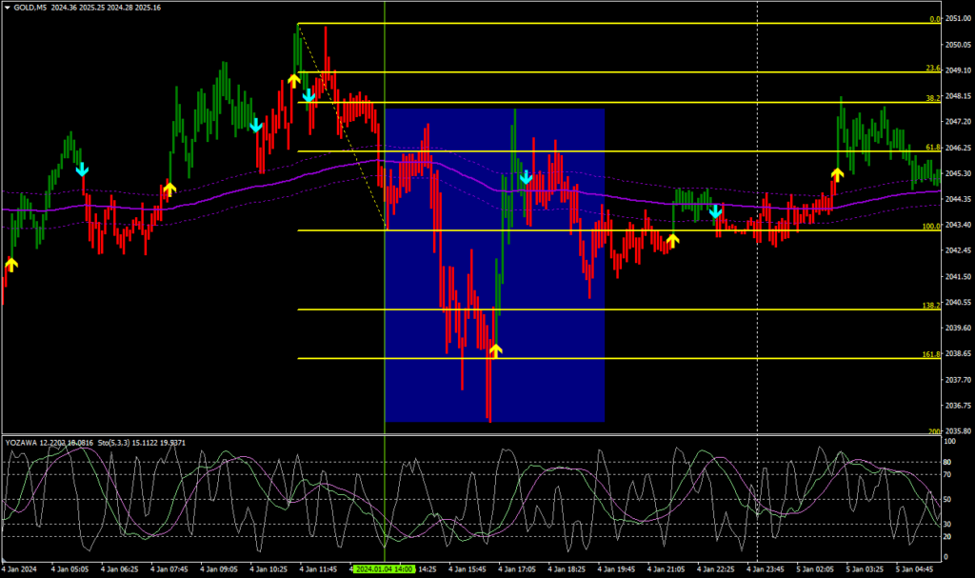Click the yellow up arrow at far-left chart edge

pyautogui.click(x=11, y=264)
